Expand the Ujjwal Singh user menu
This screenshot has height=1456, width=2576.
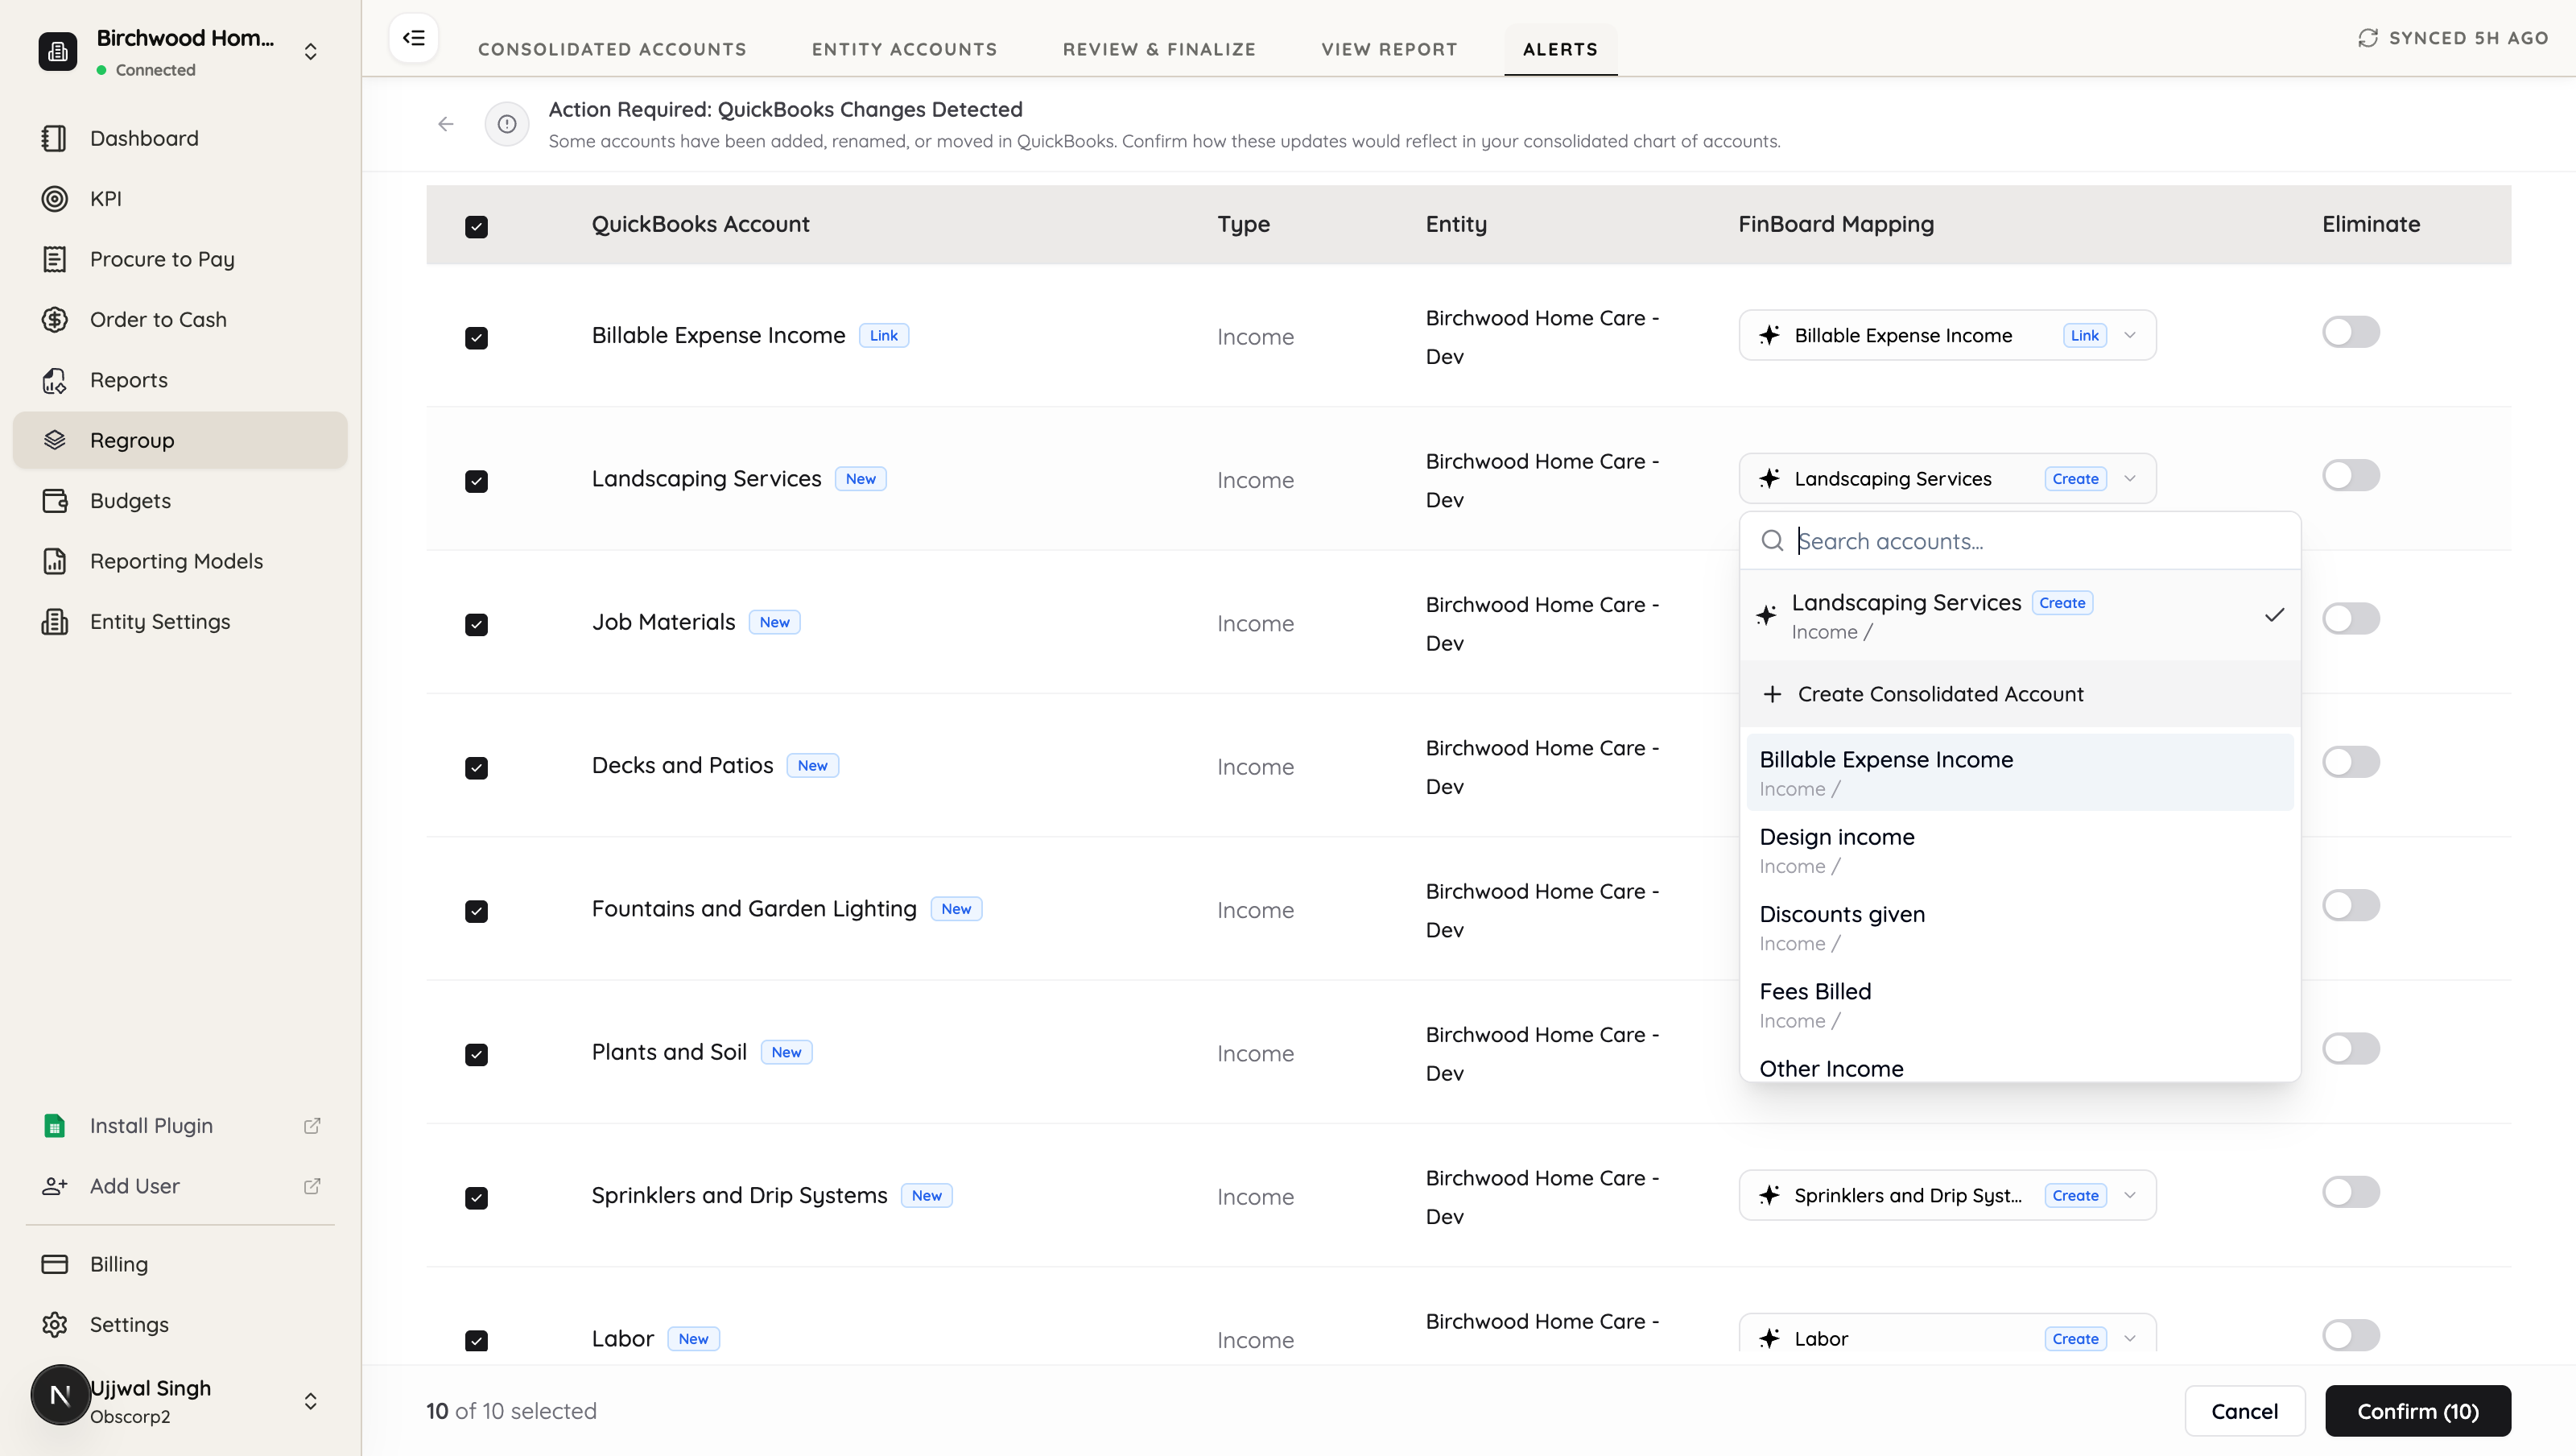[311, 1401]
